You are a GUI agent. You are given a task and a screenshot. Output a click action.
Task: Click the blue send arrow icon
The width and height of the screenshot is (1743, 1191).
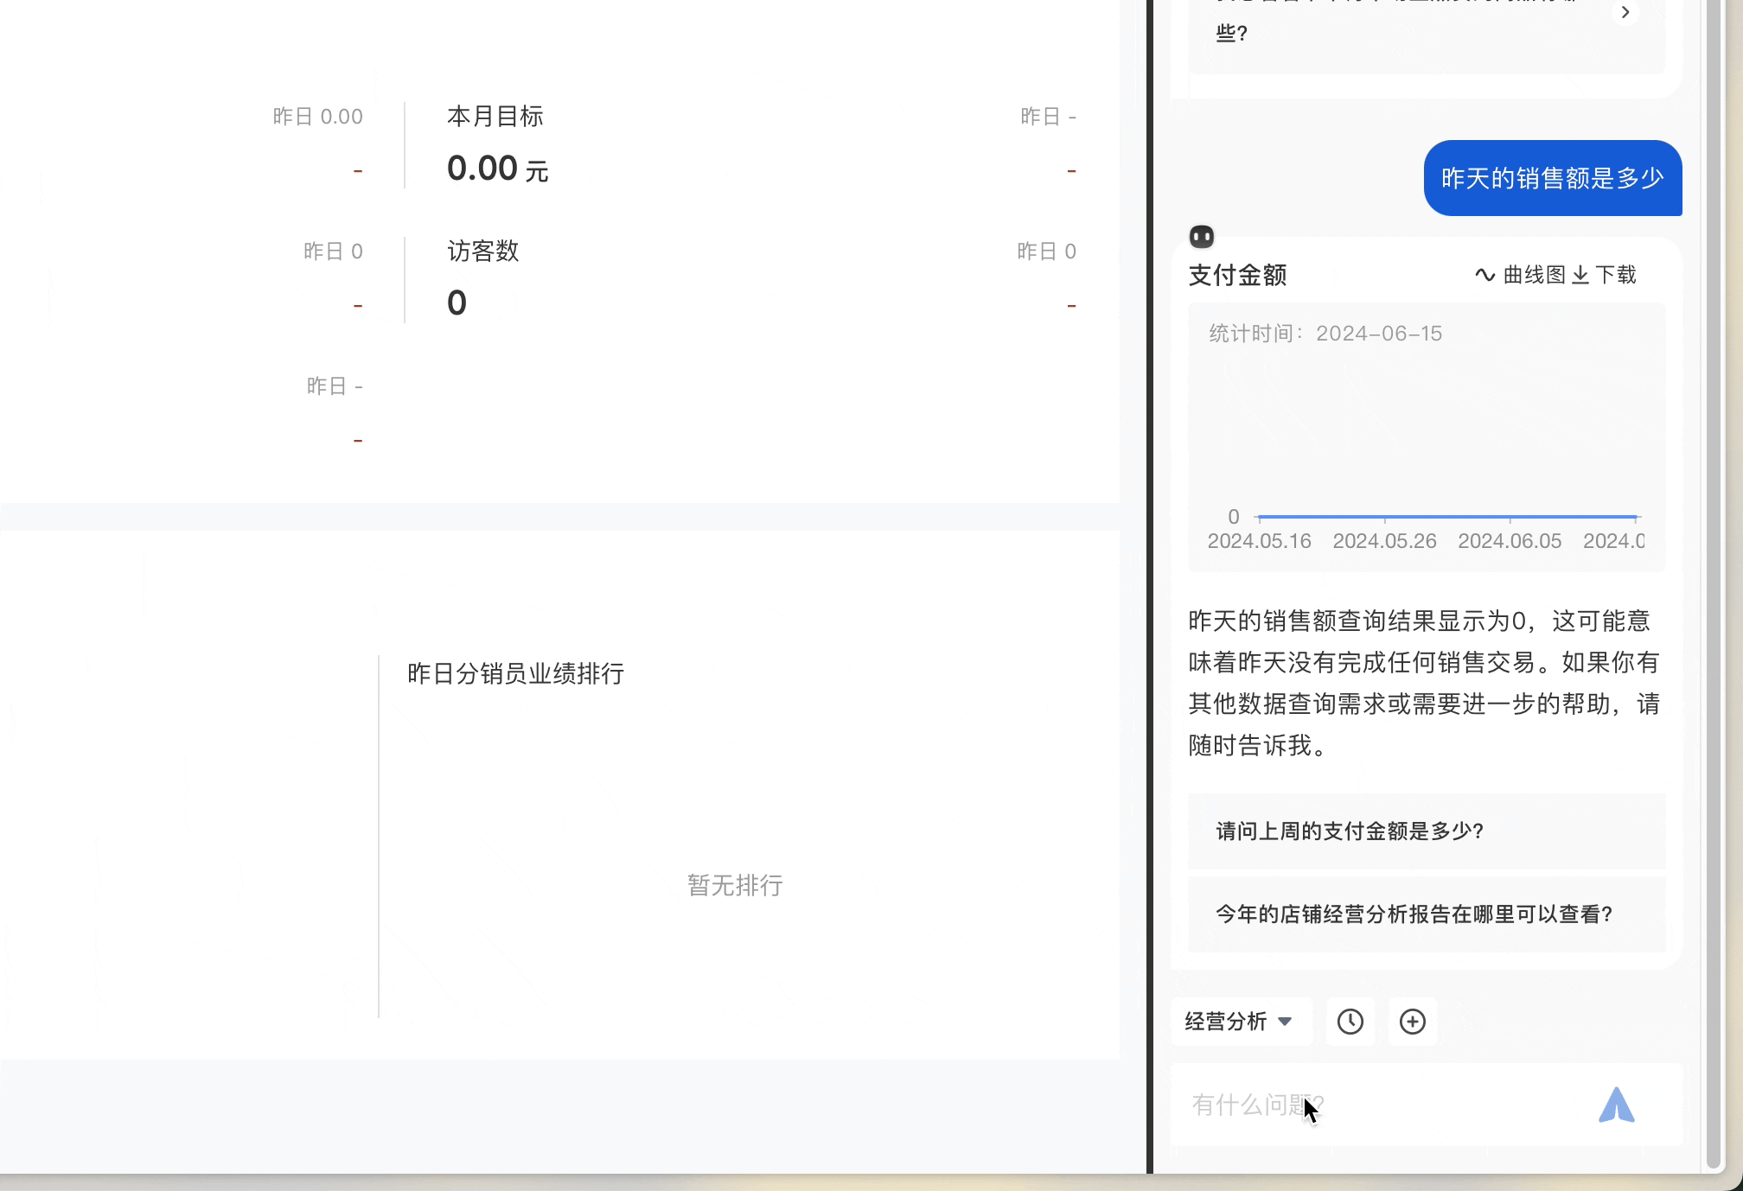(x=1616, y=1105)
